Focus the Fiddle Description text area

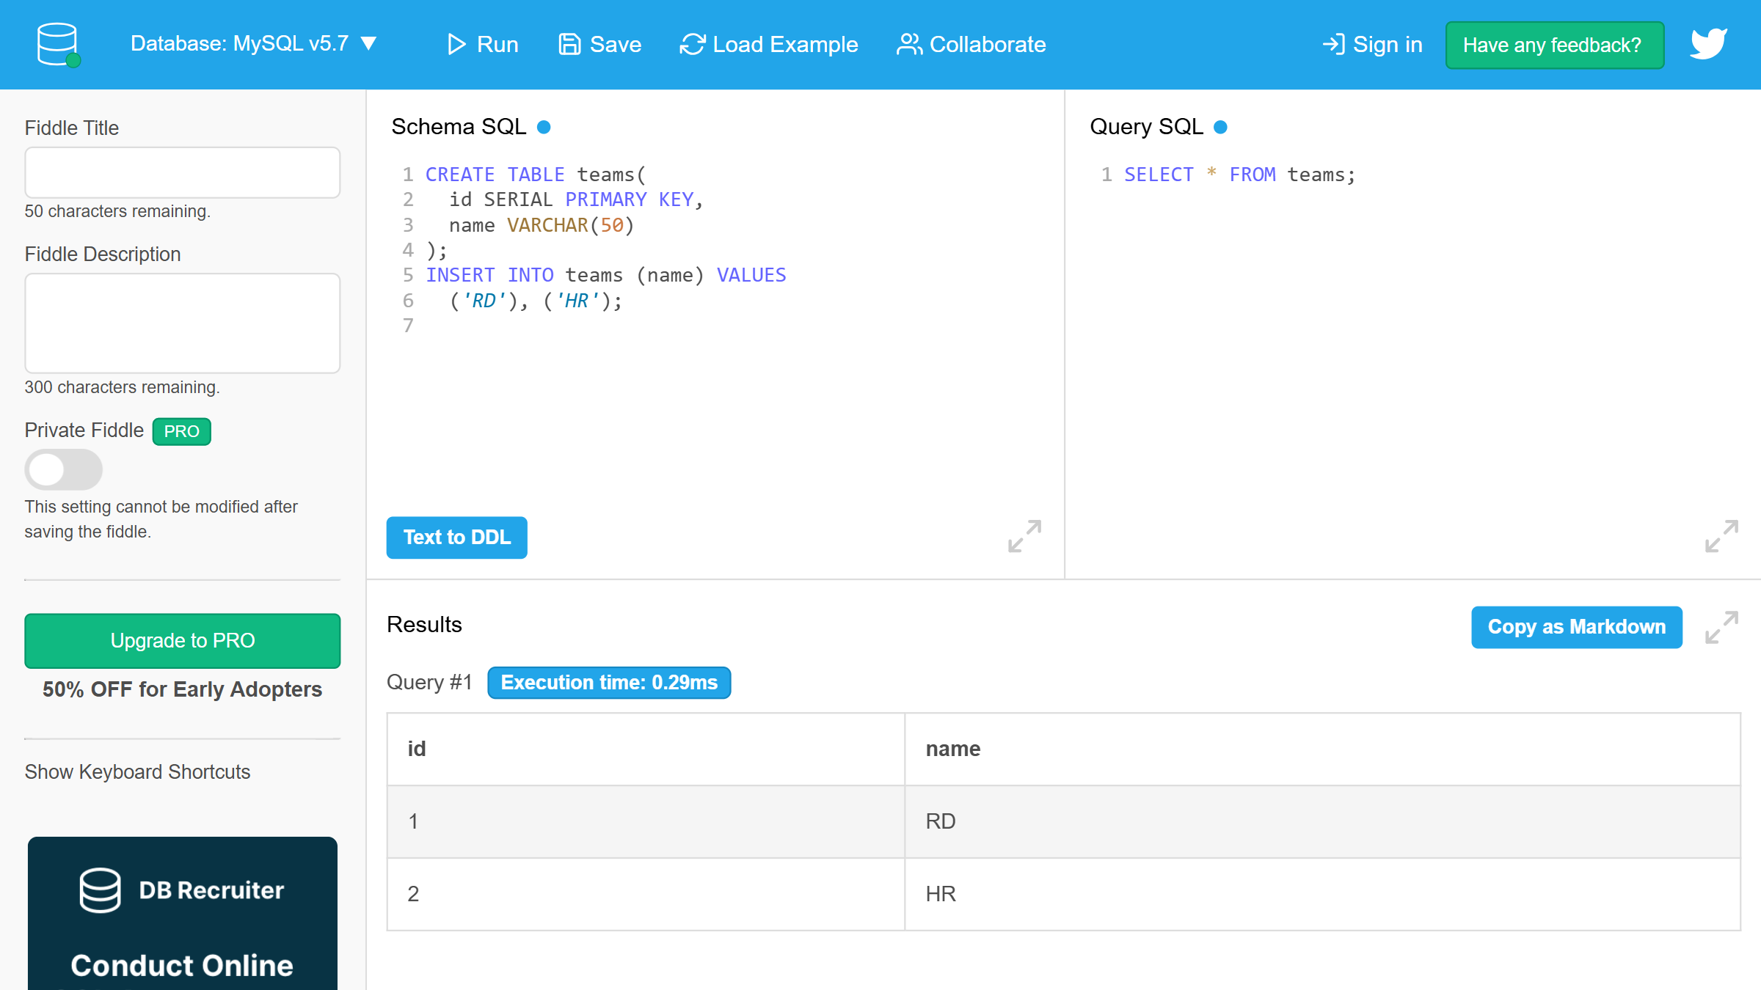182,323
